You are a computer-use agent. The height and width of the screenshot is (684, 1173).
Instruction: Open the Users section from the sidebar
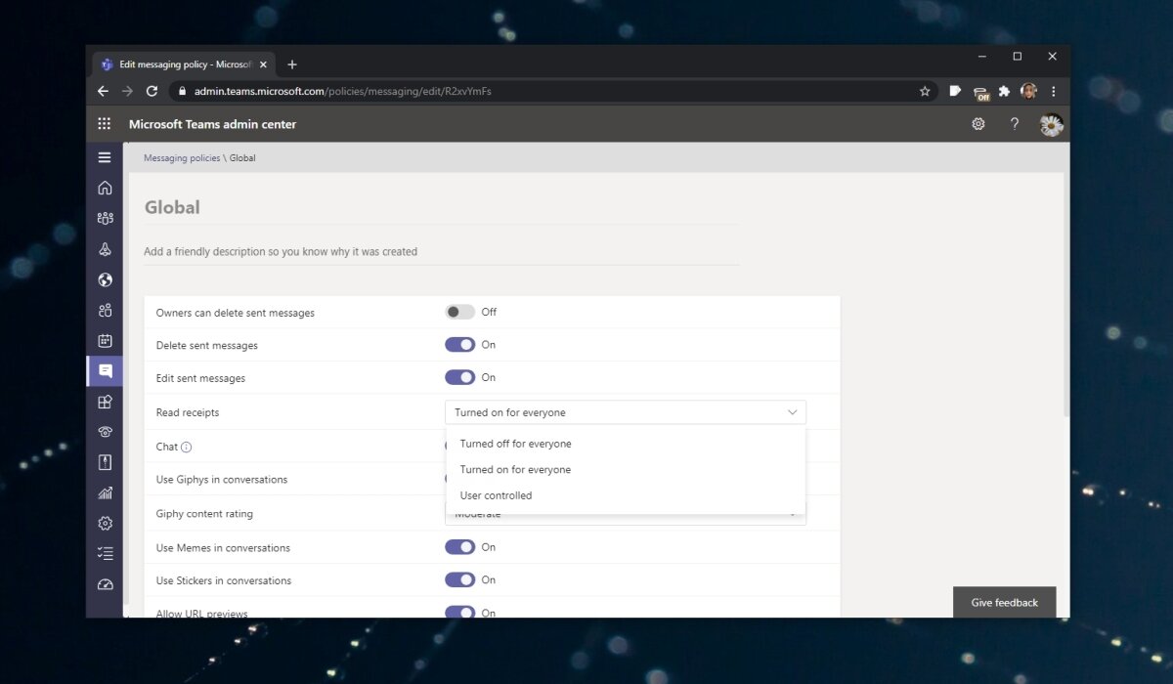[105, 310]
